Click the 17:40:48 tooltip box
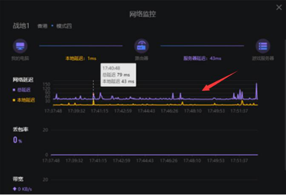286x195 pixels. click(x=118, y=75)
